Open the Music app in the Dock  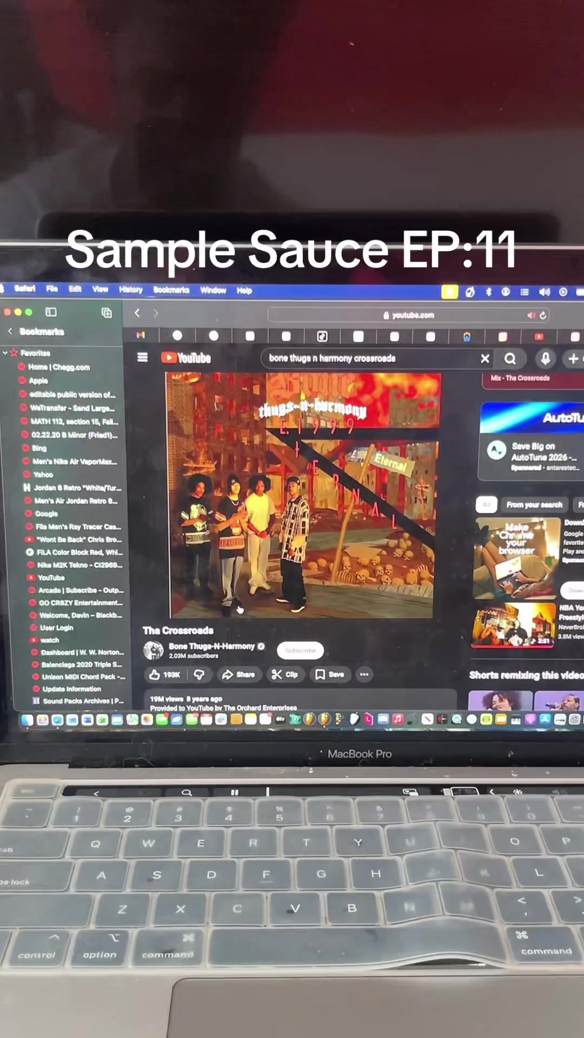click(398, 719)
